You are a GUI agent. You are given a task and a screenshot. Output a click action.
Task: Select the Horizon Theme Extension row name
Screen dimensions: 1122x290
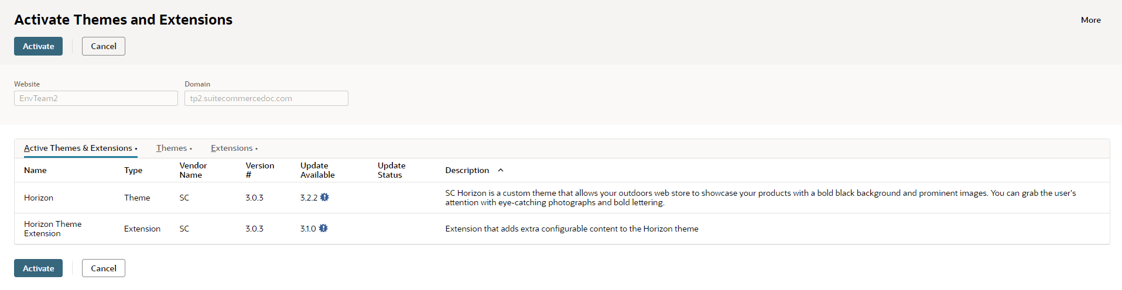pos(52,229)
